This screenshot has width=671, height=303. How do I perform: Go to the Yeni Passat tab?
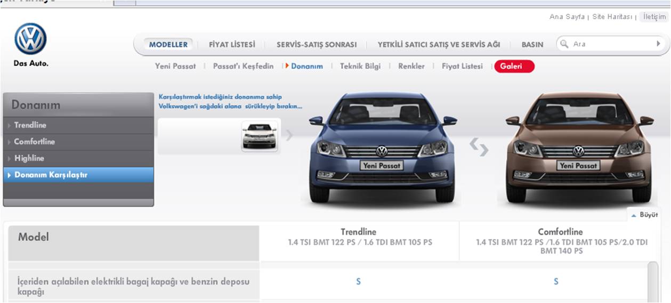[175, 67]
